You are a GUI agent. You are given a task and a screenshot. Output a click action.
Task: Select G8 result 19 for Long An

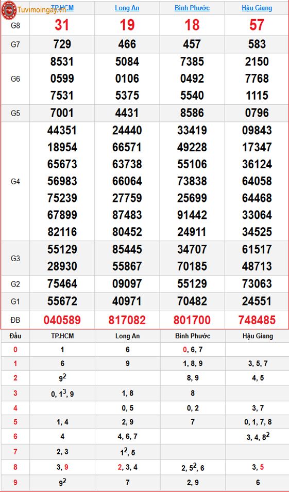(127, 25)
